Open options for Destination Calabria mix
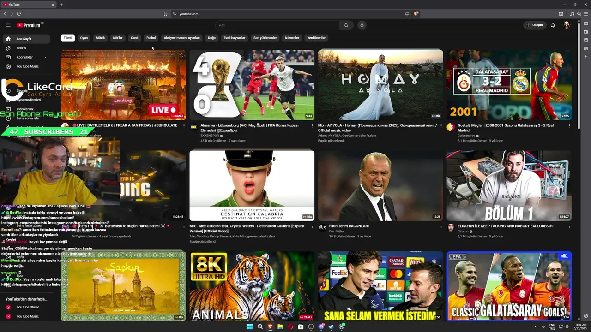The image size is (591, 332). click(312, 226)
